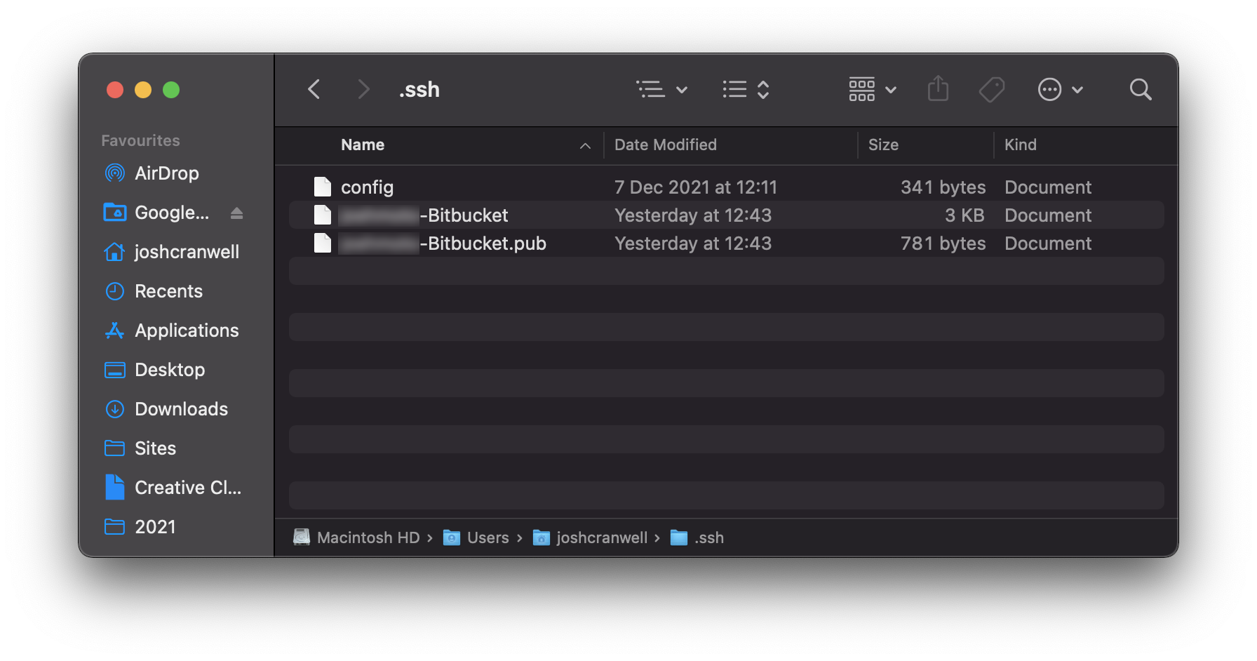
Task: Toggle the sort up-down stepper arrows
Action: (x=763, y=89)
